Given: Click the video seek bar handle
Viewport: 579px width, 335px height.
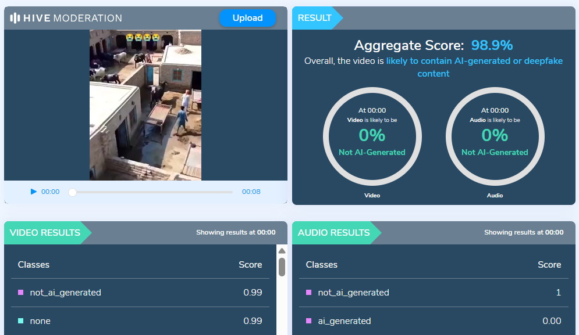Looking at the screenshot, I should [72, 192].
